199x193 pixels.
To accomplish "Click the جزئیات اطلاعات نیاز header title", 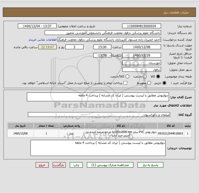I will pyautogui.click(x=176, y=12).
